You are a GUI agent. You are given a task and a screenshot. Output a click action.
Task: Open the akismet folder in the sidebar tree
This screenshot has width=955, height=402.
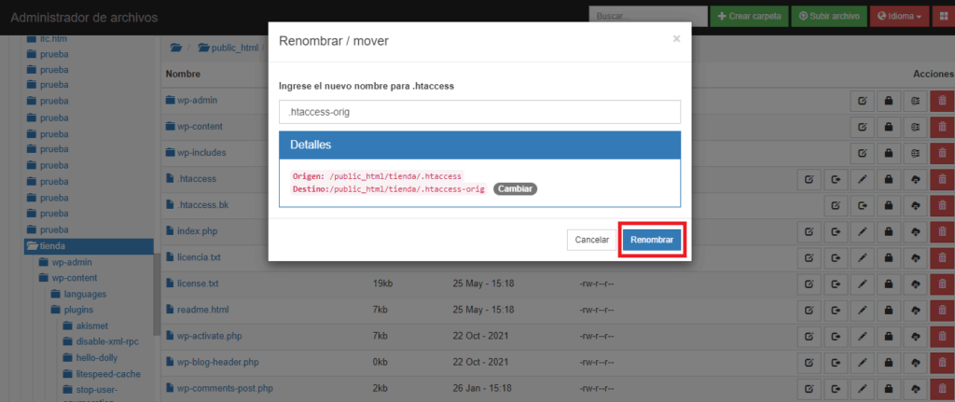tap(85, 326)
